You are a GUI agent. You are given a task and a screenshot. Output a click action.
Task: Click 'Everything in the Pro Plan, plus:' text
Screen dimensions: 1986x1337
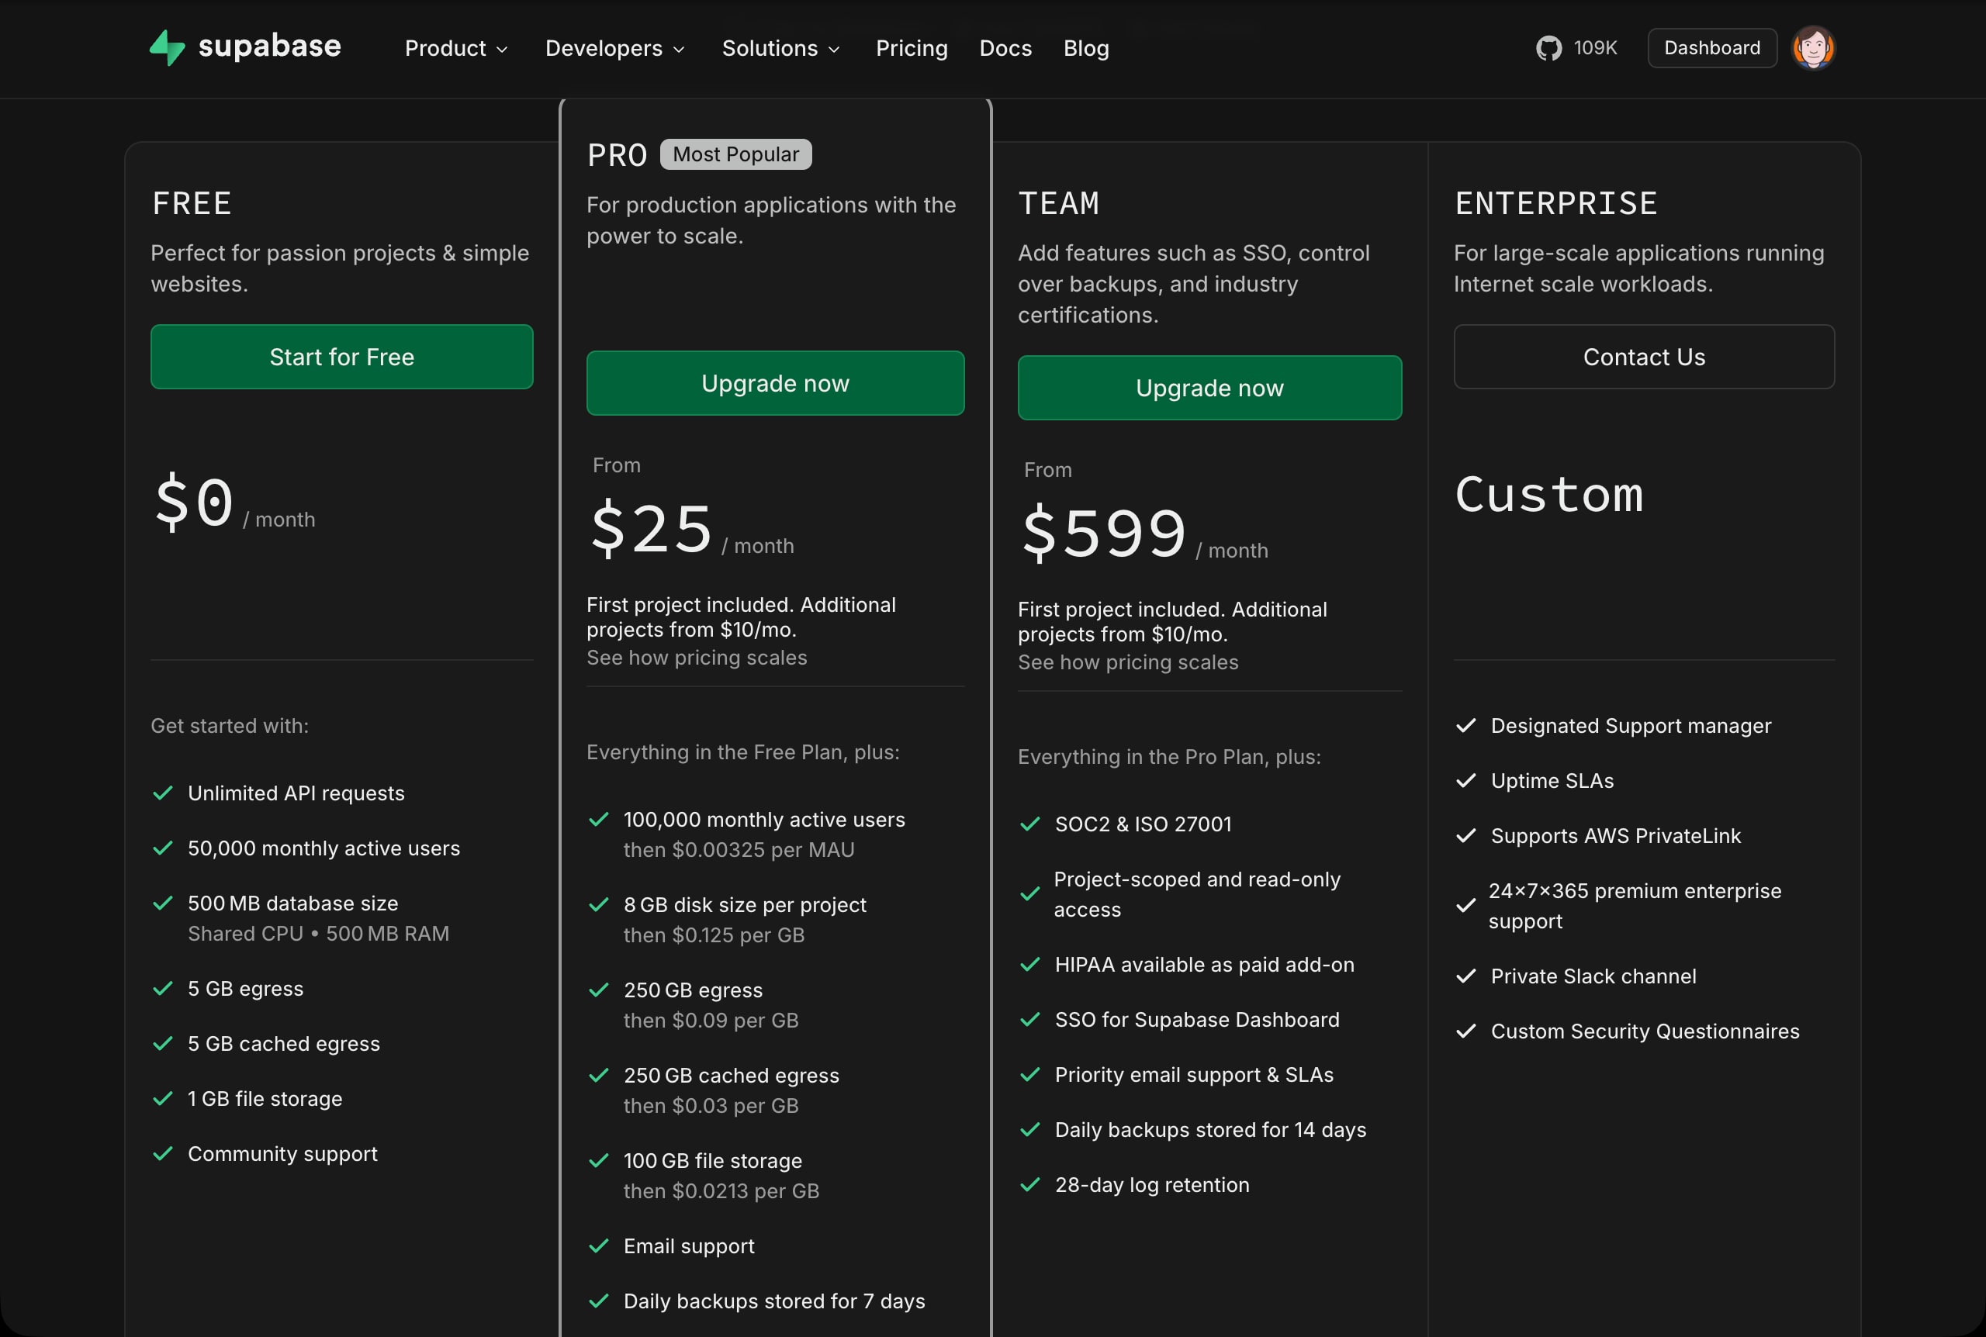[x=1169, y=757]
